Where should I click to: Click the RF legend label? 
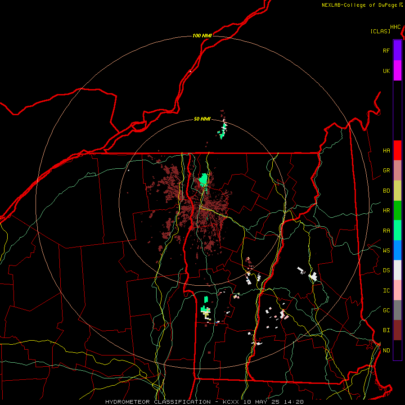(x=386, y=50)
